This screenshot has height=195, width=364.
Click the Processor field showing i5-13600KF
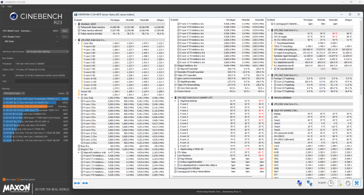coord(42,63)
